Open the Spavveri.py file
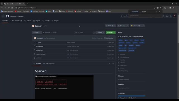Screen dimensions: 179x101 pos(39,50)
